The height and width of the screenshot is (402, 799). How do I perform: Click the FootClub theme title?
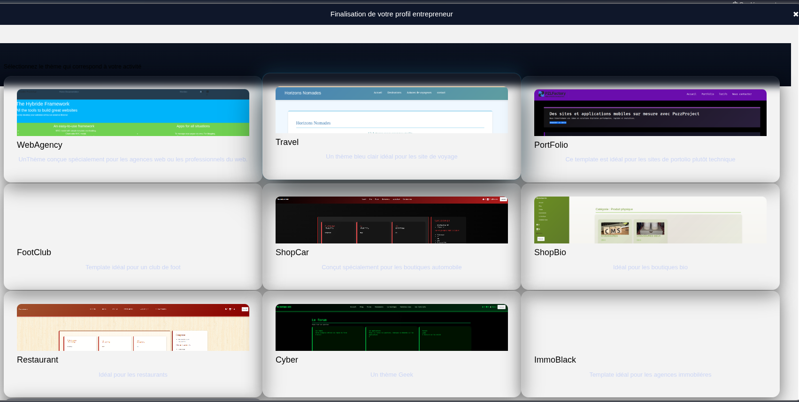34,252
